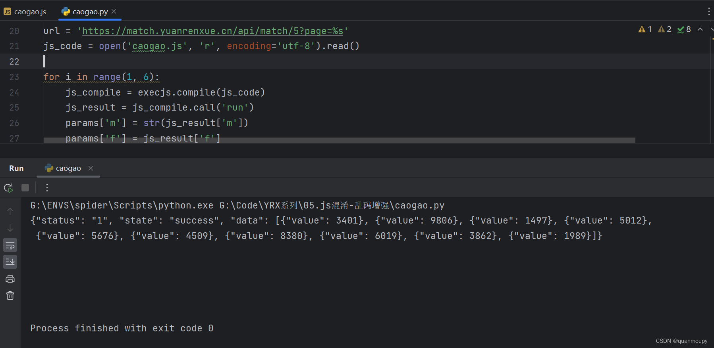Image resolution: width=714 pixels, height=348 pixels.
Task: Click the horizontal scrollbar of the editor
Action: [x=339, y=140]
